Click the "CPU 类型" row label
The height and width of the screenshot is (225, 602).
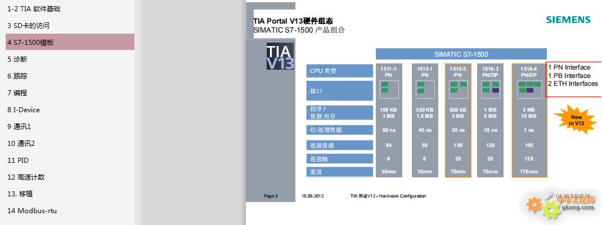coord(339,71)
